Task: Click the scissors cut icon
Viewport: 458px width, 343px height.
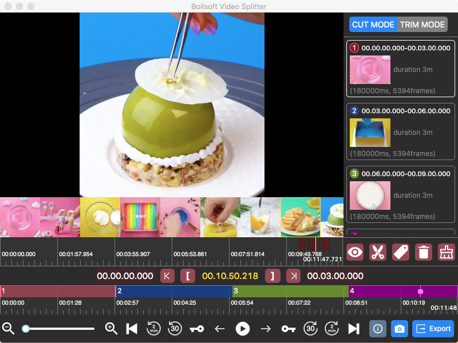Action: tap(378, 252)
